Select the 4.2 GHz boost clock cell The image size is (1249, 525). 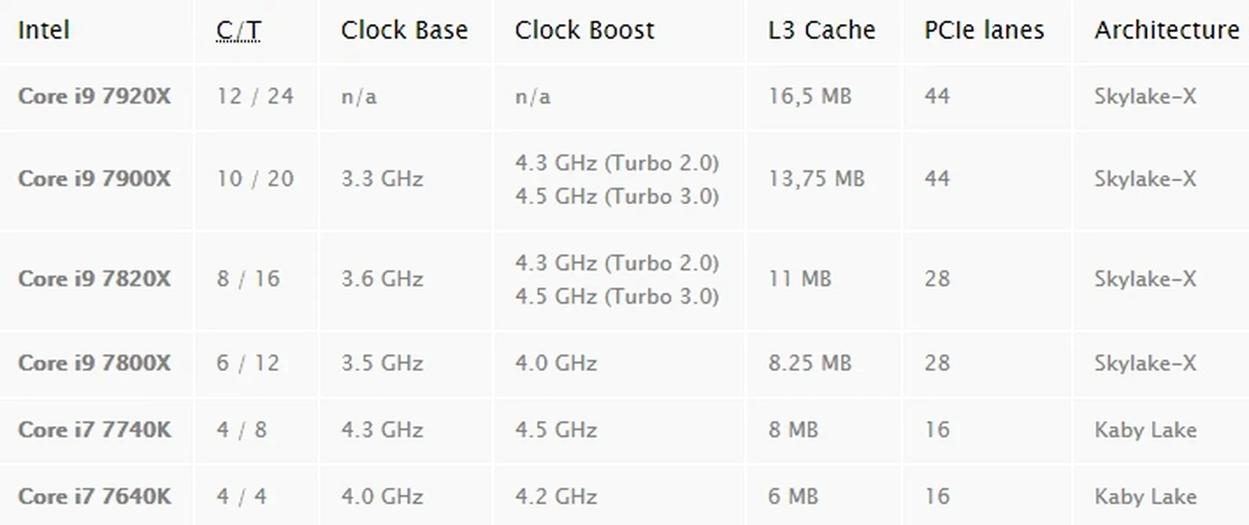click(x=556, y=496)
